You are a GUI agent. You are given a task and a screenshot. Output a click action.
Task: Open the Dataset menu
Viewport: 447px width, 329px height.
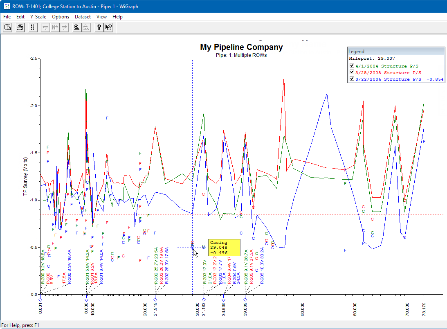(83, 17)
